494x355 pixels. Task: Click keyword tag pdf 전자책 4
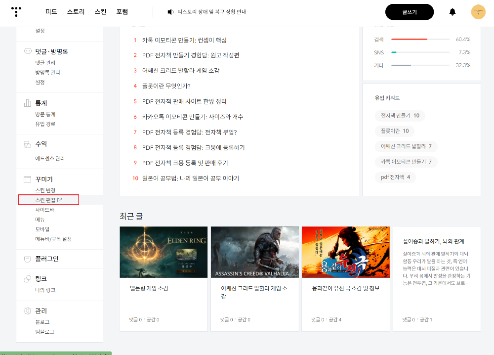point(395,177)
